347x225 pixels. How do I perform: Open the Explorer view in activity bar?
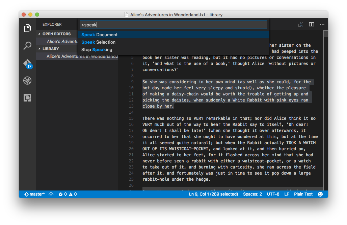point(27,28)
